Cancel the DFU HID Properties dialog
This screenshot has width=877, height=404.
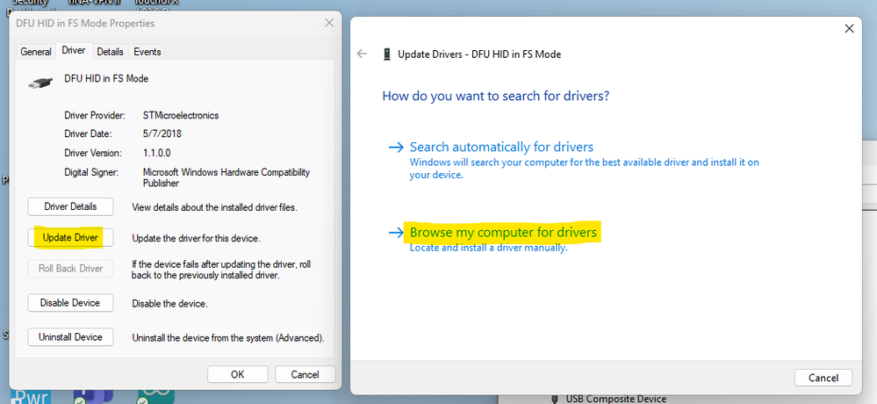tap(305, 374)
